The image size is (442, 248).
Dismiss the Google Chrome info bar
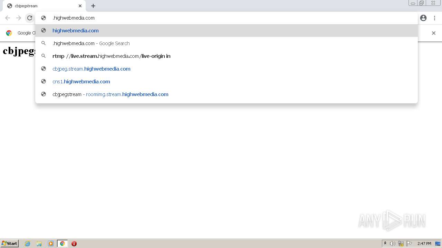pyautogui.click(x=434, y=33)
